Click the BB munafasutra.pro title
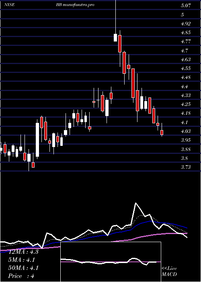Image resolution: width=201 pixels, height=282 pixels. click(75, 5)
